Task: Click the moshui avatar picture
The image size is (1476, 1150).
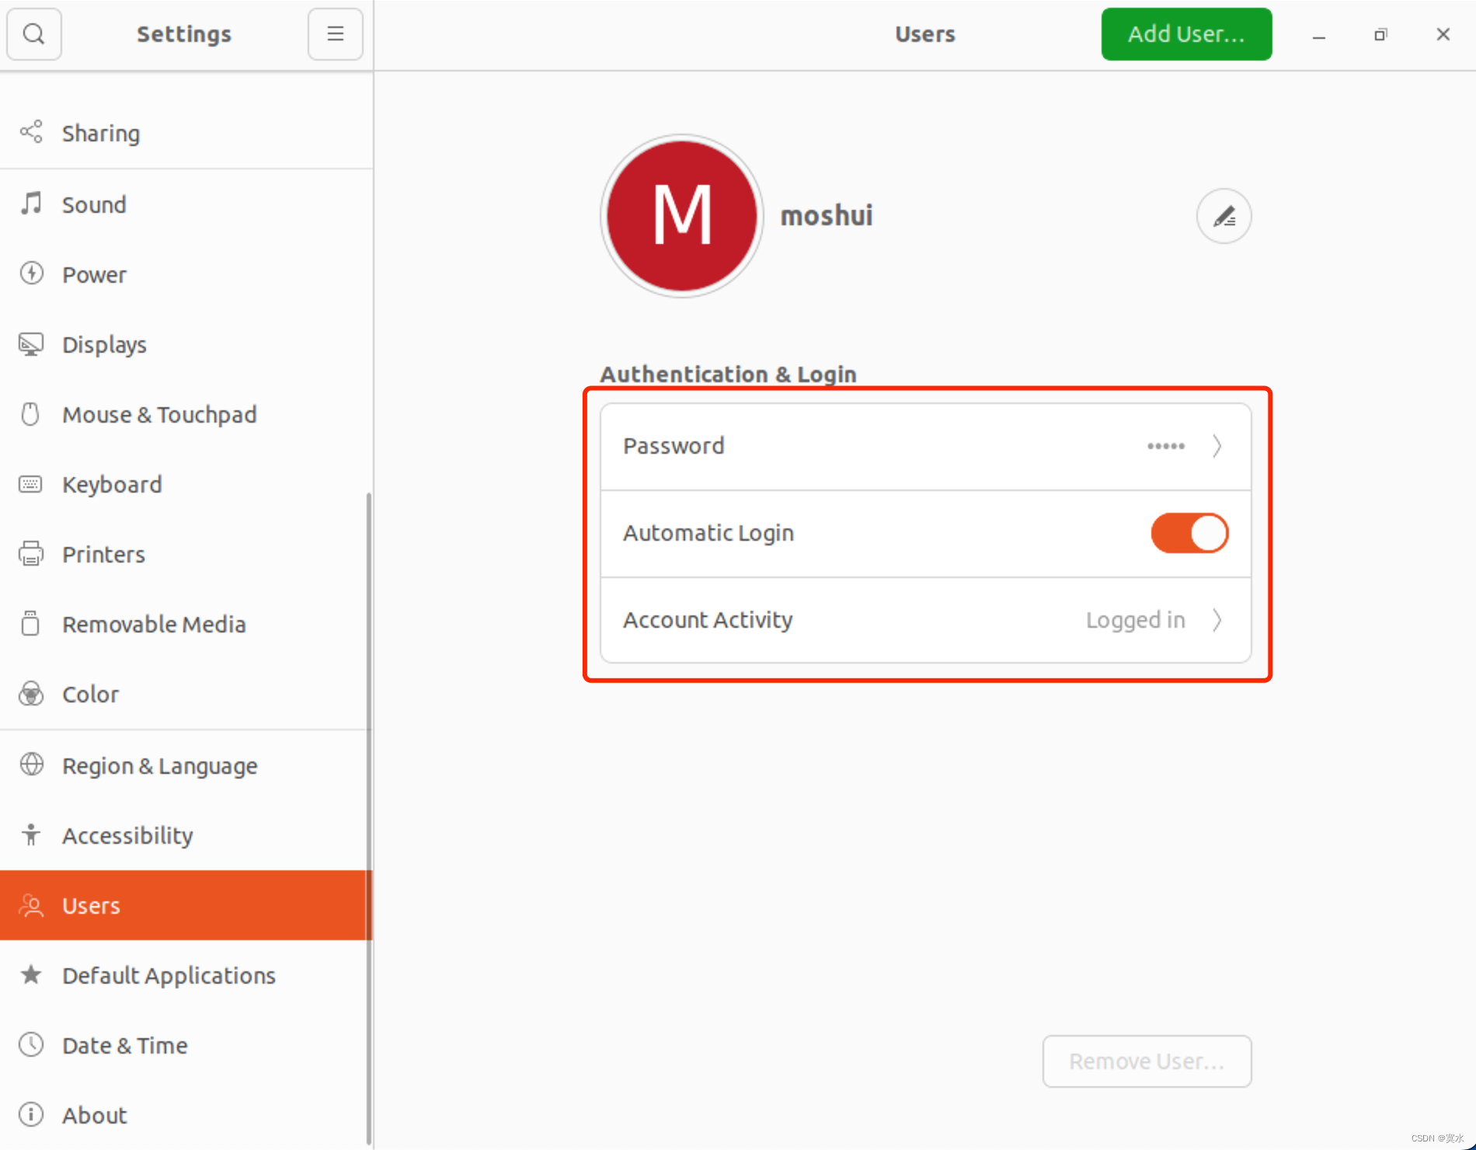Action: [682, 216]
